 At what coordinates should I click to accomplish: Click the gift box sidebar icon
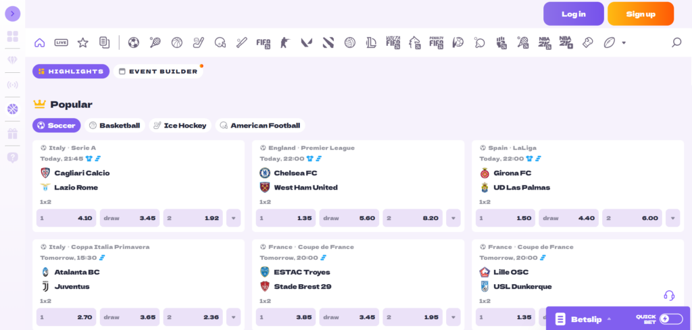[x=12, y=134]
